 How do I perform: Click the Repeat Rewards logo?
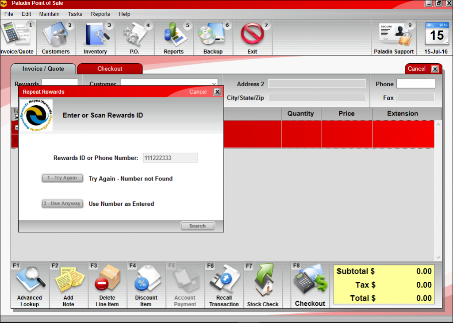click(36, 115)
